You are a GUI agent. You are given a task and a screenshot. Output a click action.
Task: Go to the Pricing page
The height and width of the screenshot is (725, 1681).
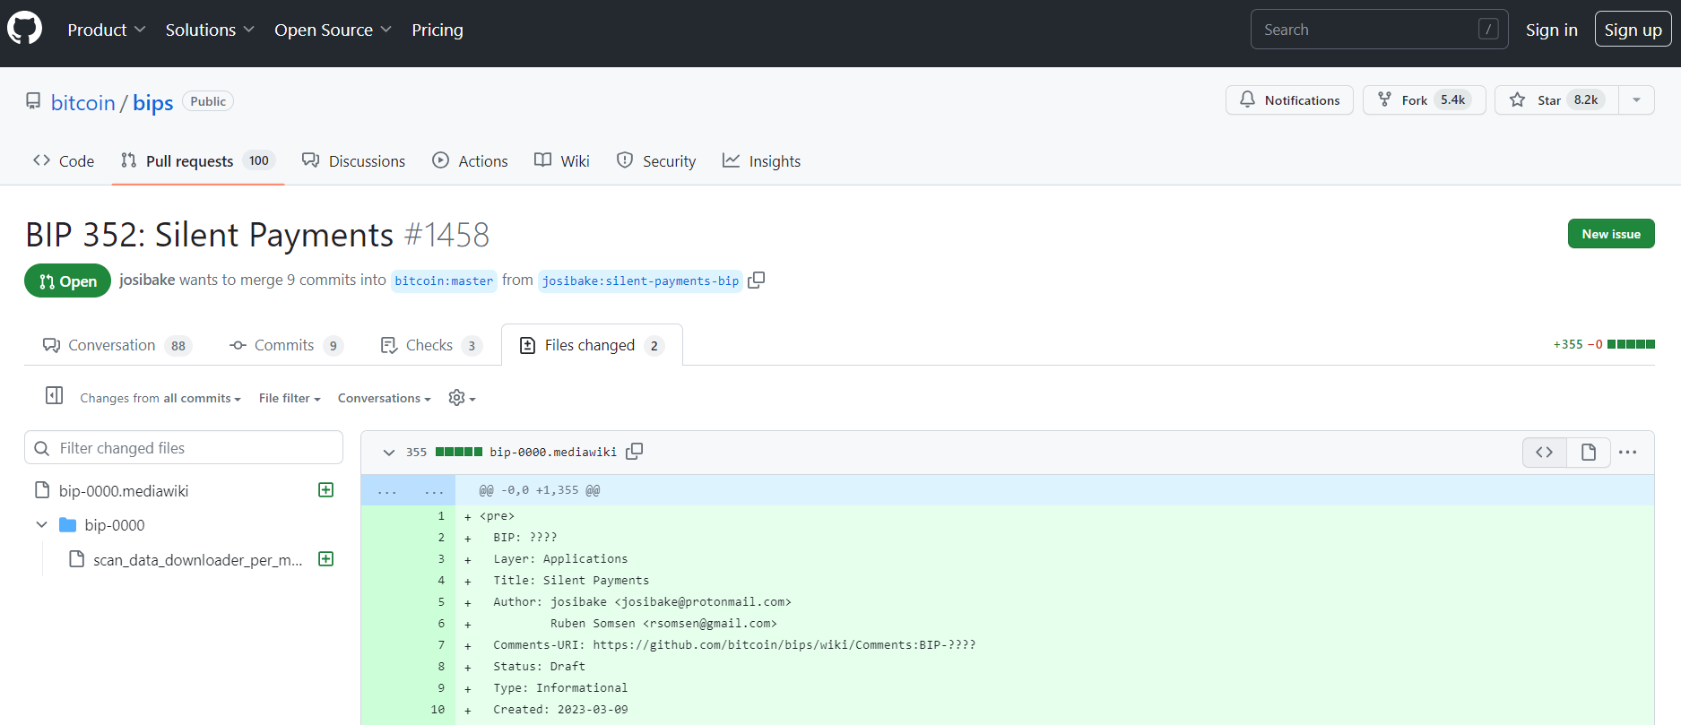[x=438, y=30]
